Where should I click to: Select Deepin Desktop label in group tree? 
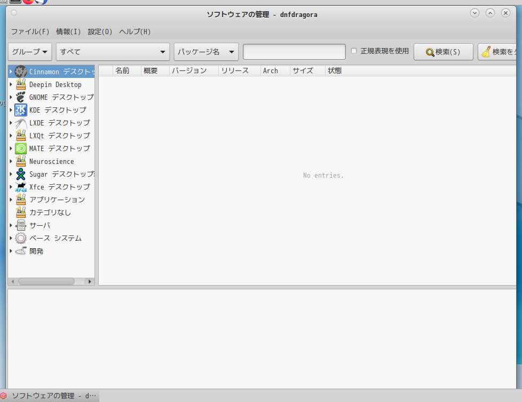pyautogui.click(x=56, y=84)
